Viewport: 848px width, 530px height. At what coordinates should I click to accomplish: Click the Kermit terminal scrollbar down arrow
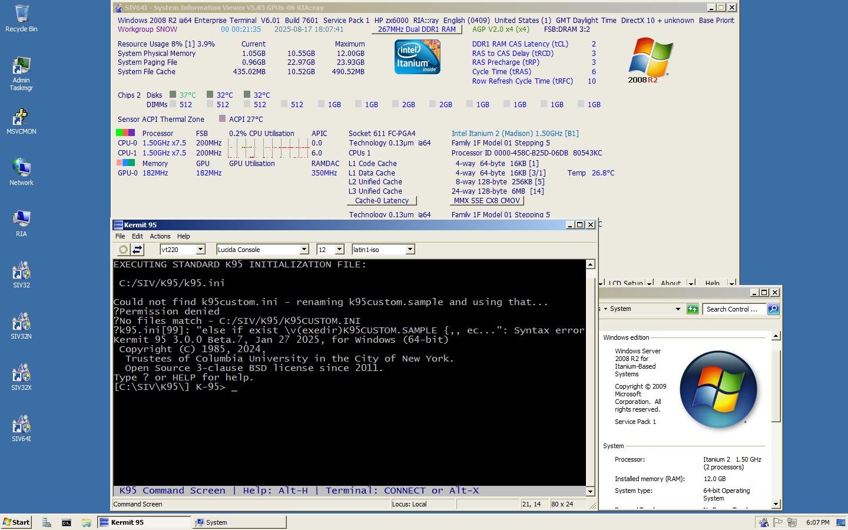pos(591,491)
